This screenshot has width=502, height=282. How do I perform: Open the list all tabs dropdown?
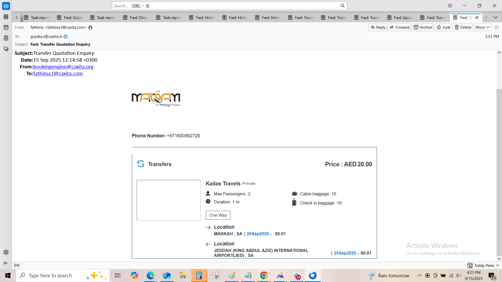coord(495,17)
